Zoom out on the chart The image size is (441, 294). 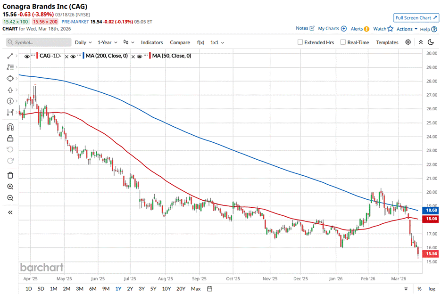10,198
